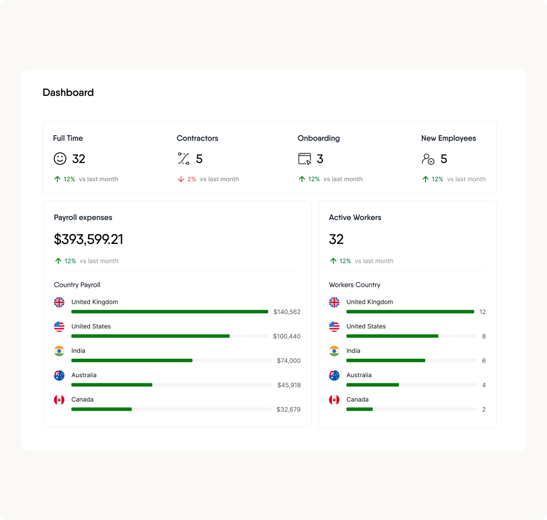Click the Contractors scooter icon
The height and width of the screenshot is (520, 547).
[183, 159]
